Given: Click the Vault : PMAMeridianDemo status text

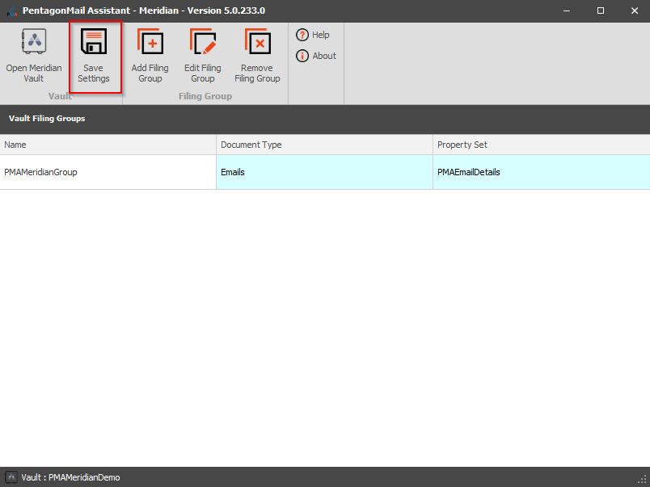Looking at the screenshot, I should [x=70, y=477].
